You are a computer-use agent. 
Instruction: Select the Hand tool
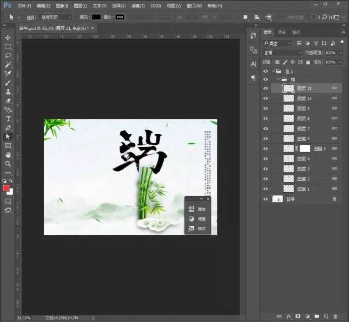point(8,155)
